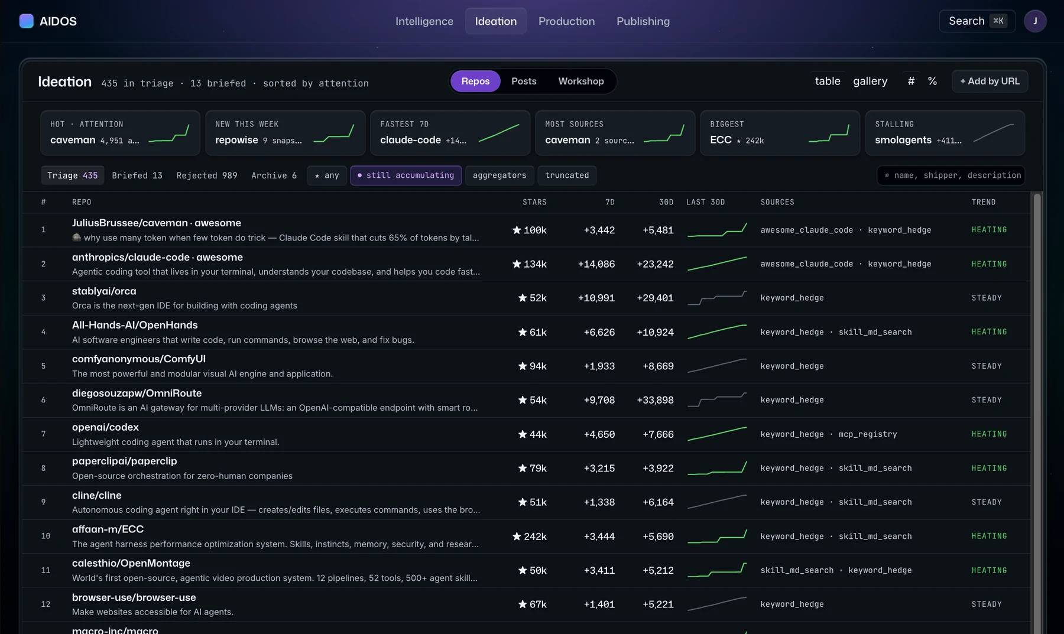
Task: Click the star icon beside 242k in the ECC row
Action: click(x=517, y=537)
